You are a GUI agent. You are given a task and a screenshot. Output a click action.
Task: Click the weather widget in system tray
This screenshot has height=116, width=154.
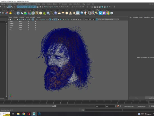[144, 114]
